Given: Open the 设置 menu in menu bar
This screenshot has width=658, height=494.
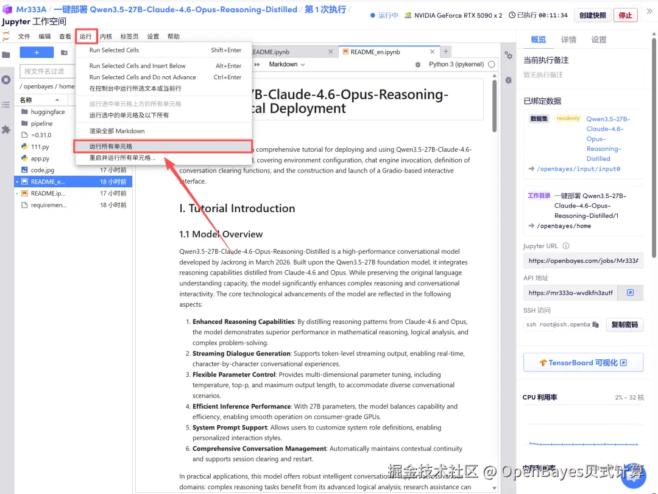Looking at the screenshot, I should coord(153,37).
